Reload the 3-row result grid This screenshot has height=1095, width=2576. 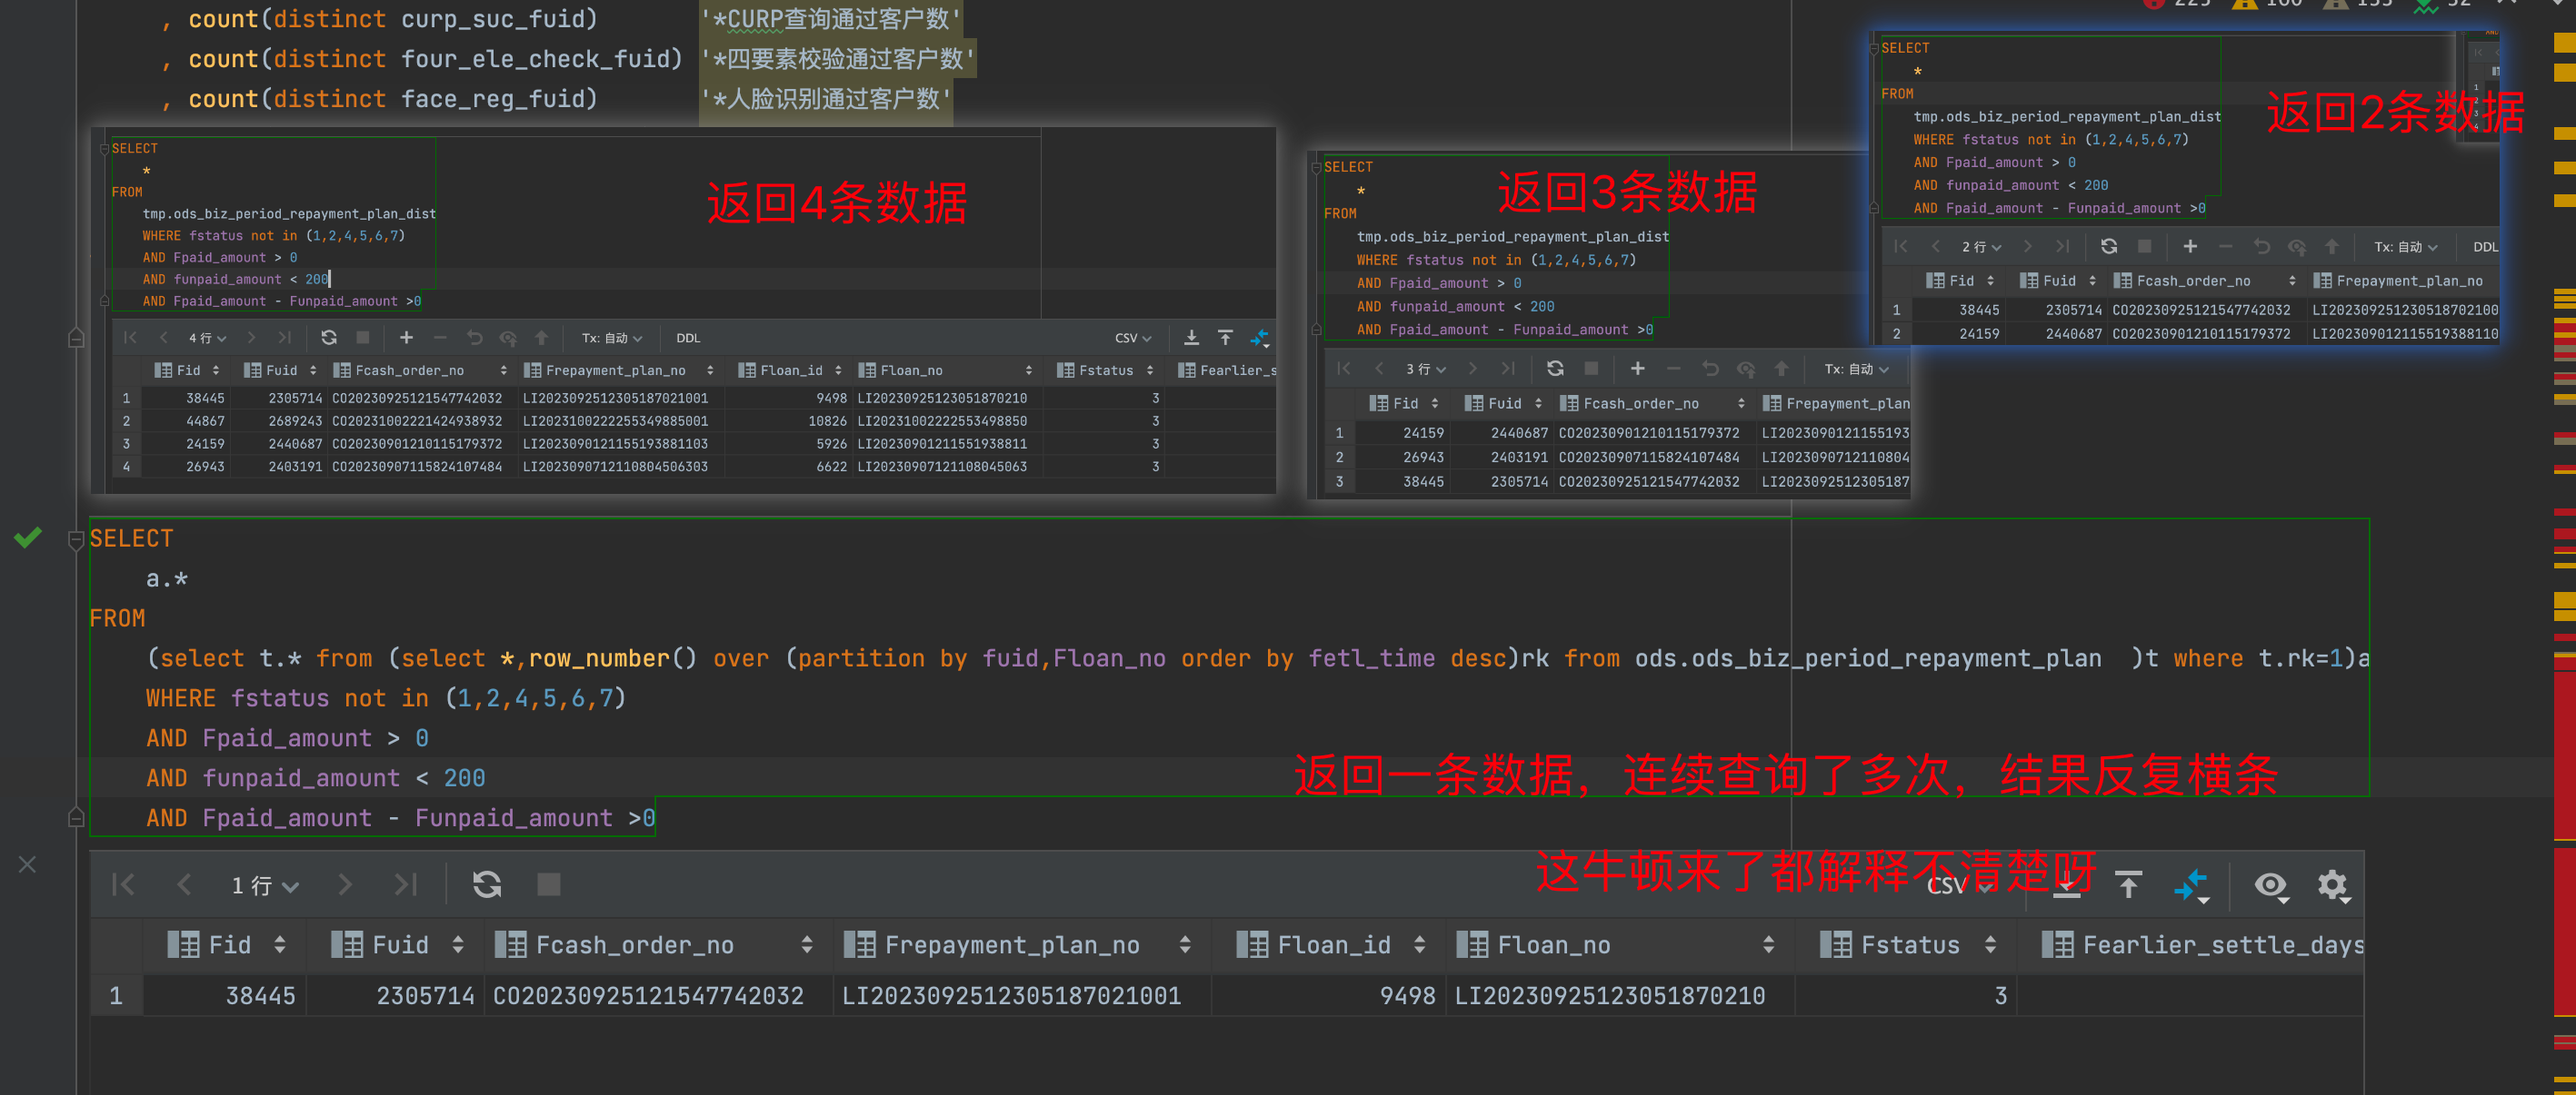(x=1555, y=369)
